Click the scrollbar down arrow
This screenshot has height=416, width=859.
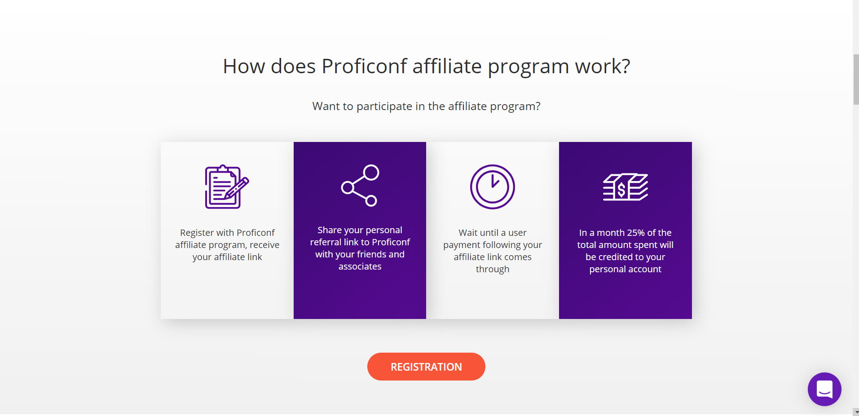[856, 412]
